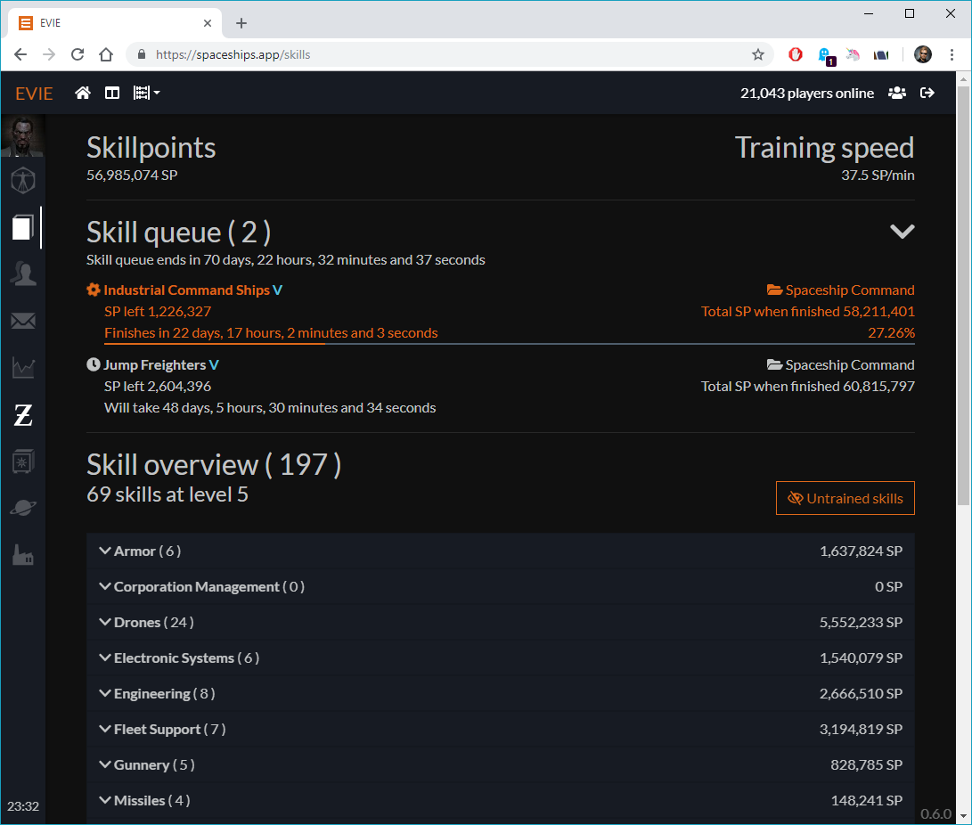Bookmark the page with the star icon
Image resolution: width=972 pixels, height=825 pixels.
(758, 54)
